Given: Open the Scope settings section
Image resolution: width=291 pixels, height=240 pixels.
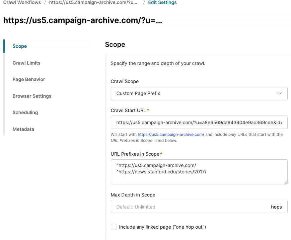Looking at the screenshot, I should tap(20, 46).
